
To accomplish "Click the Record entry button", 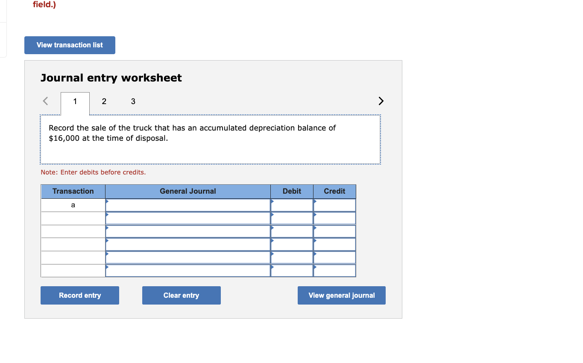I will 79,295.
